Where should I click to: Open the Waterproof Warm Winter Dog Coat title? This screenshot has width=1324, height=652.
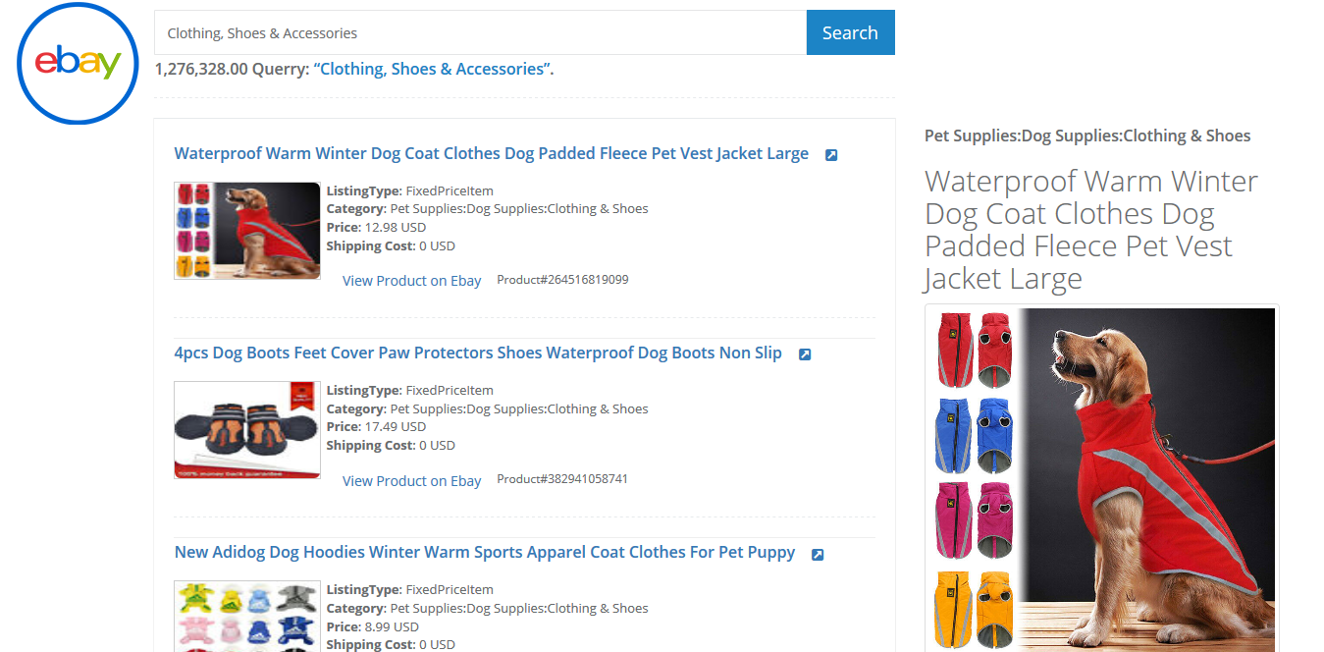tap(491, 153)
